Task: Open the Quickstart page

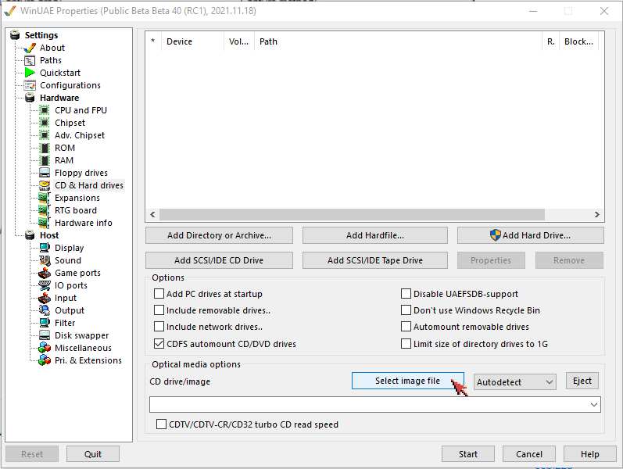Action: pyautogui.click(x=60, y=73)
